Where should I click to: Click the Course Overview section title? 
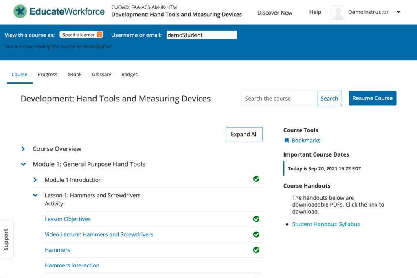[57, 149]
